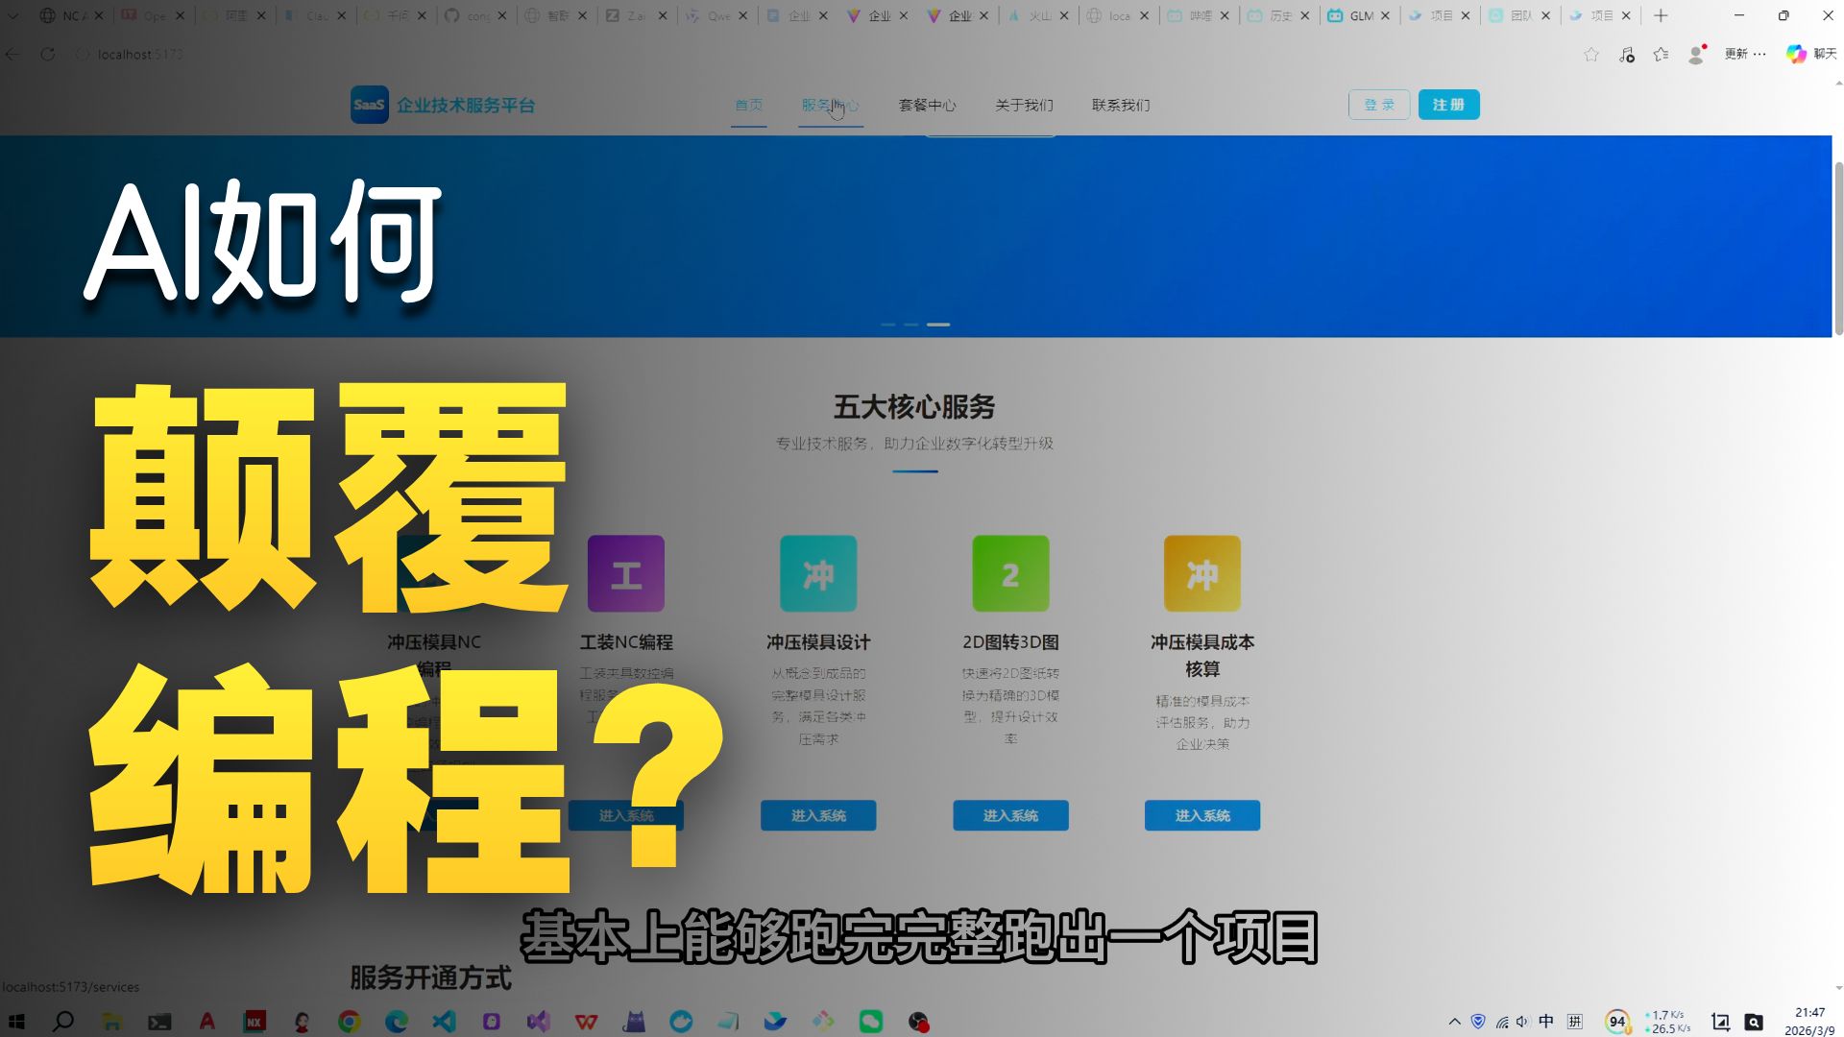The image size is (1844, 1037).
Task: Reload the page with refresh icon
Action: (x=48, y=55)
